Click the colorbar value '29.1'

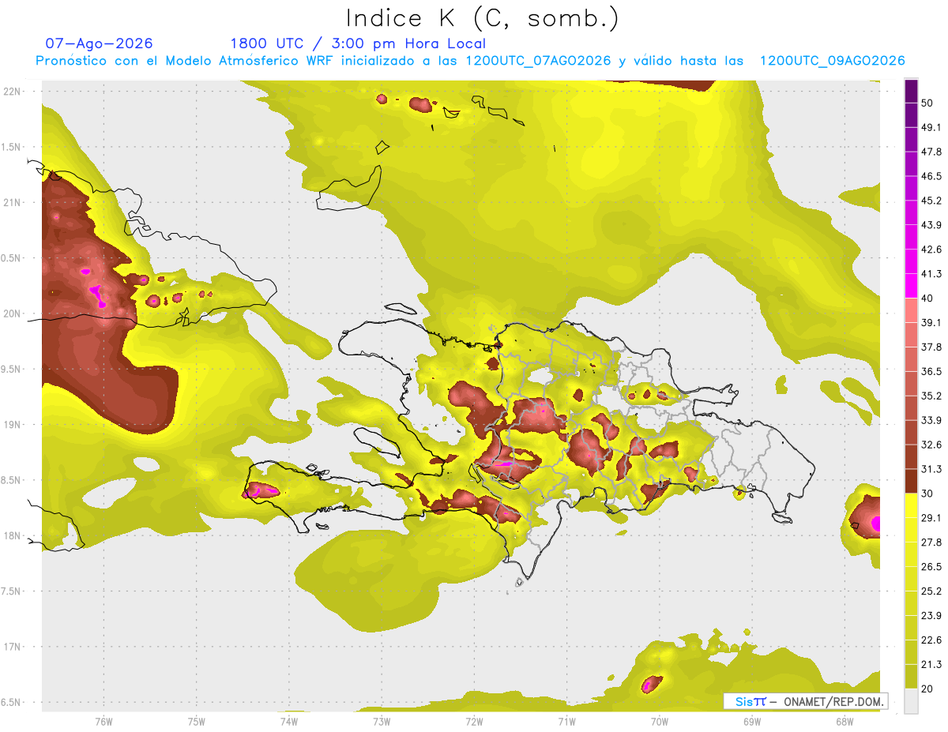931,517
